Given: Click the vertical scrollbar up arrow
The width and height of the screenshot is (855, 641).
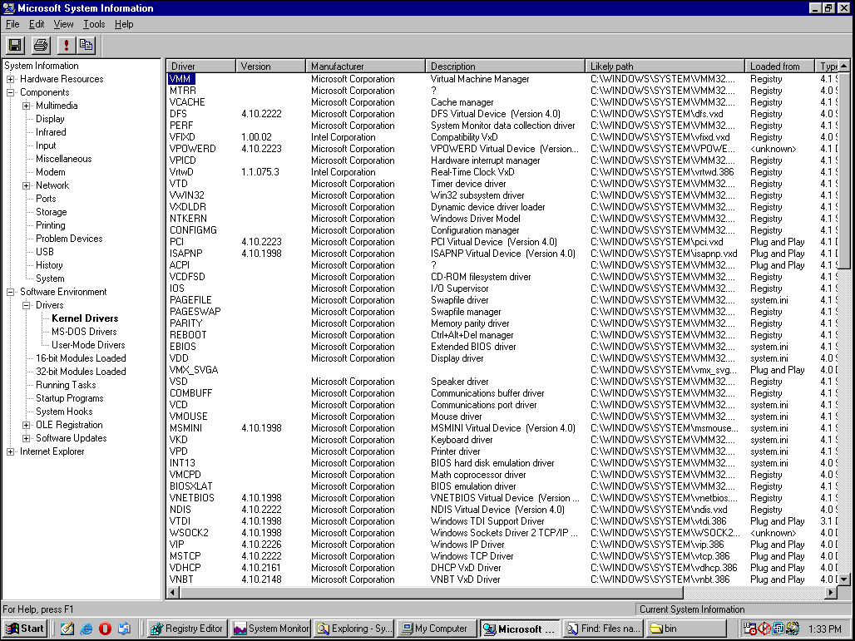Looking at the screenshot, I should click(843, 66).
